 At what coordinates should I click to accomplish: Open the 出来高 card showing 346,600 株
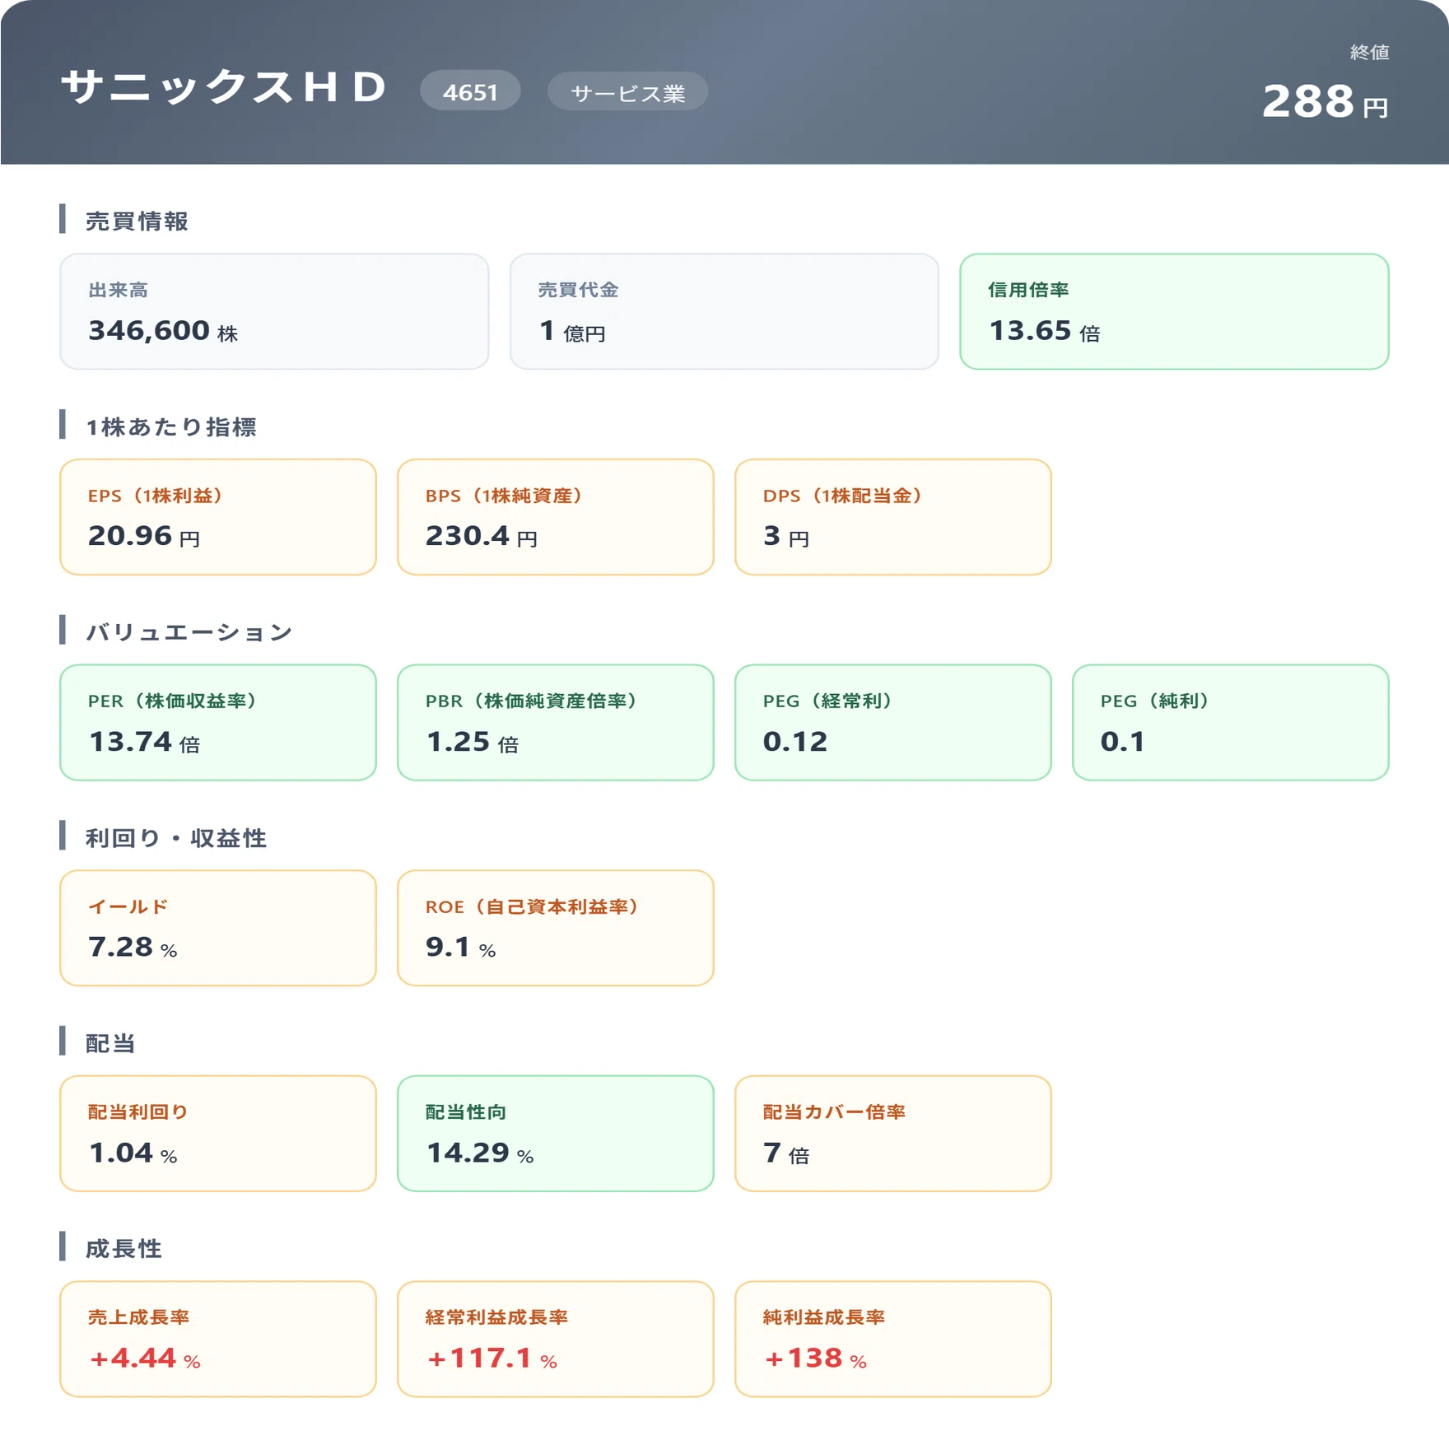pos(274,311)
